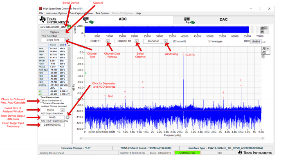Click horizontal scrollbar under frequency plot
290x155 pixels.
click(x=172, y=138)
